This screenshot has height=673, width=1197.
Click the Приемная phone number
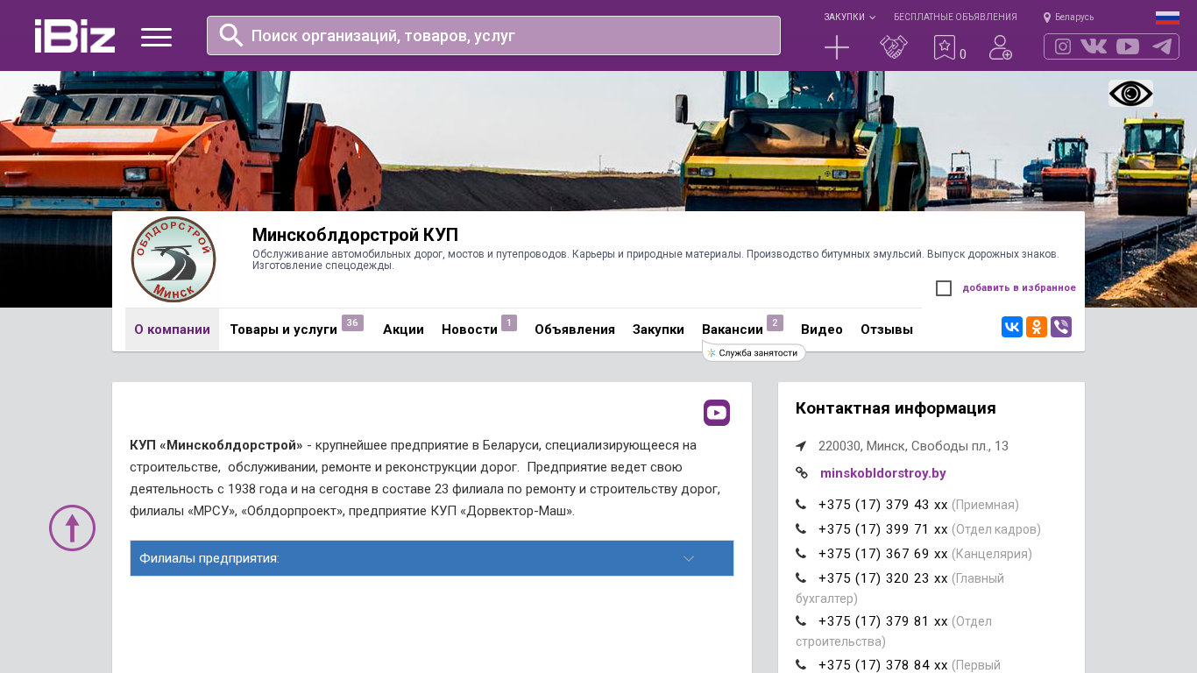click(x=883, y=505)
